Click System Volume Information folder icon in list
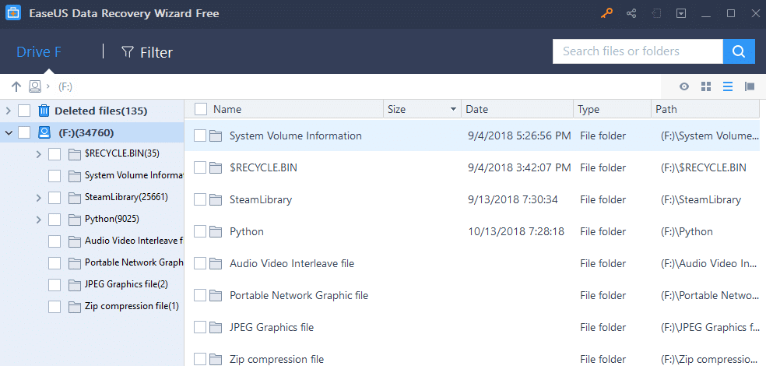 click(x=216, y=135)
